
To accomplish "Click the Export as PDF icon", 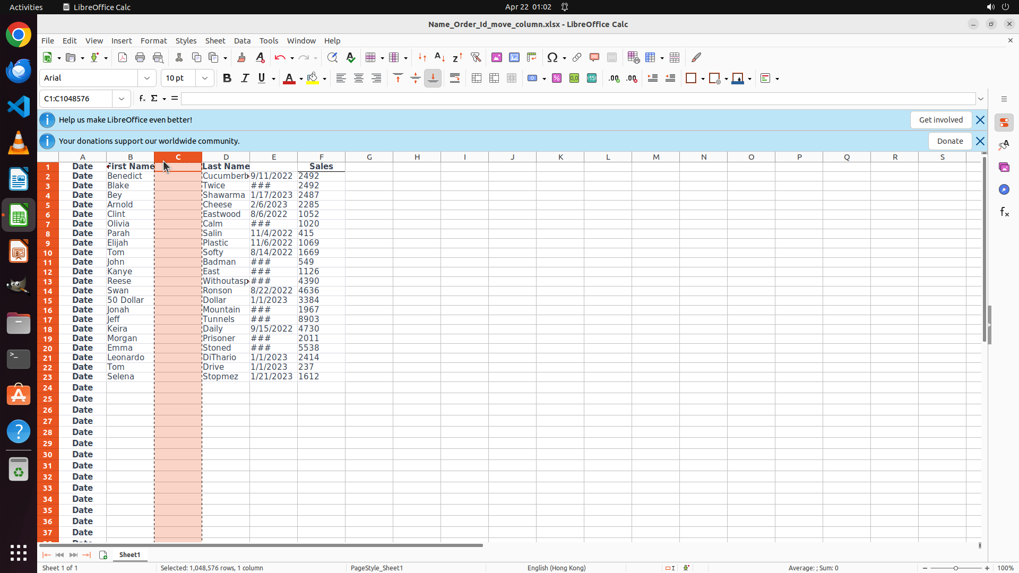I will [x=123, y=57].
